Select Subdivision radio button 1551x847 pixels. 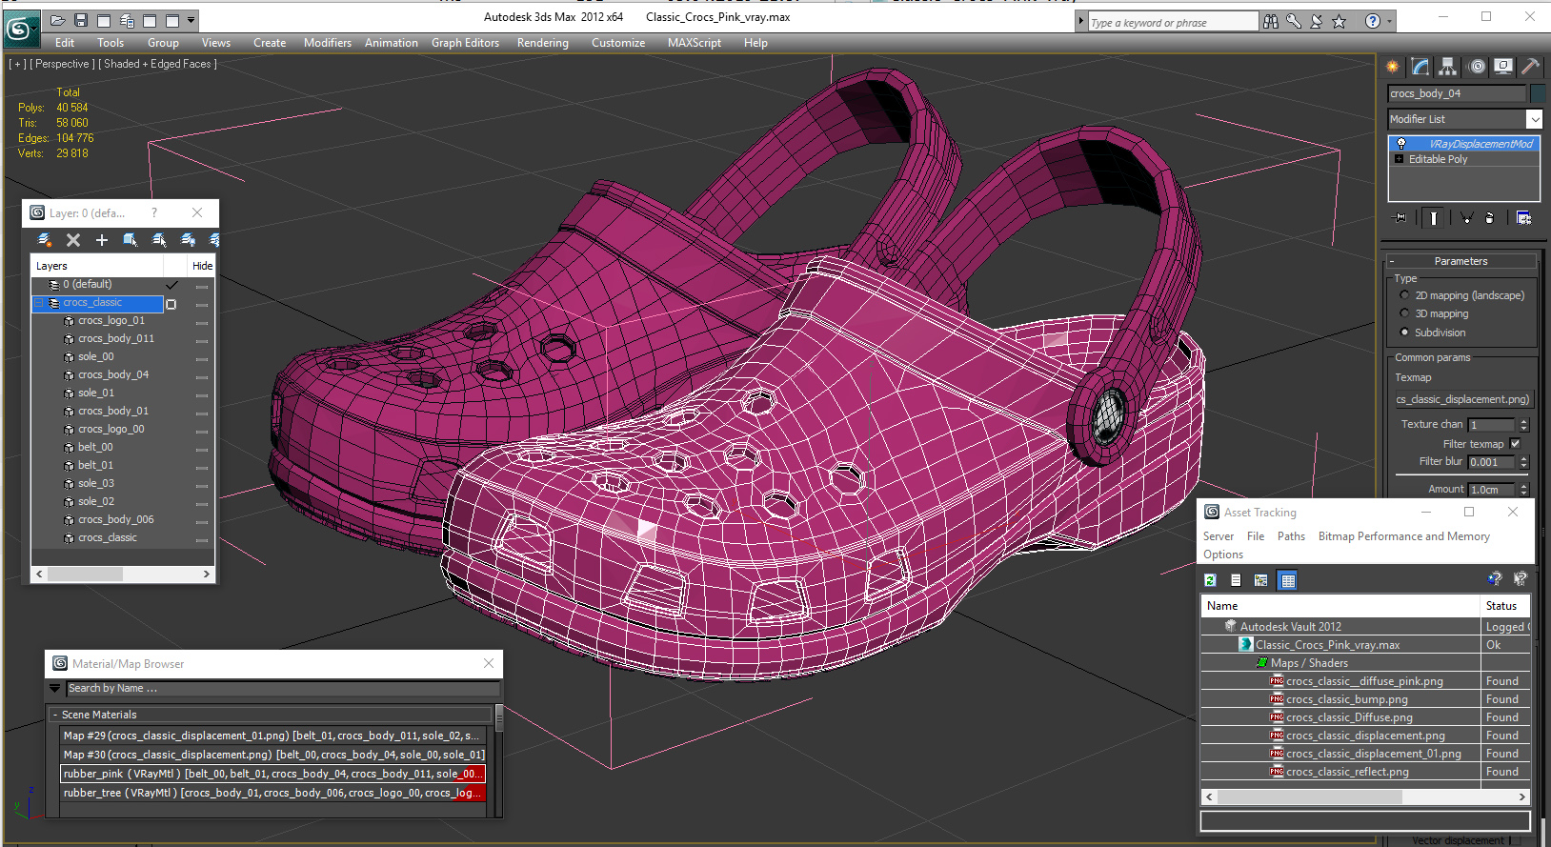point(1404,333)
